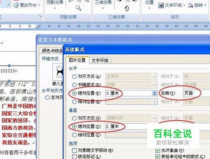Select horizontal 绝对位置(P) radio button
Viewport: 210px width, 159px height.
point(74,93)
